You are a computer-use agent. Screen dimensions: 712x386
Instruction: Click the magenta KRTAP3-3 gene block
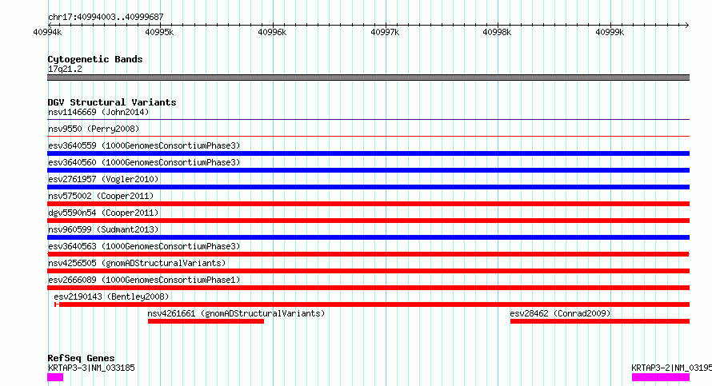pyautogui.click(x=55, y=377)
